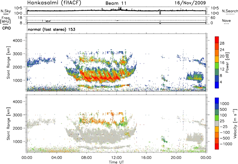Click the 'Nave' legend label
Viewport: 238px width, 164px height.
pyautogui.click(x=226, y=20)
